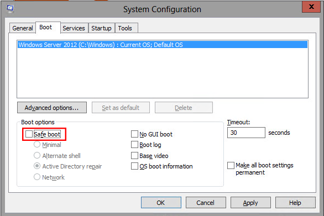Apply the boot configuration changes
Viewport: 324px width, 216px height.
[x=250, y=203]
